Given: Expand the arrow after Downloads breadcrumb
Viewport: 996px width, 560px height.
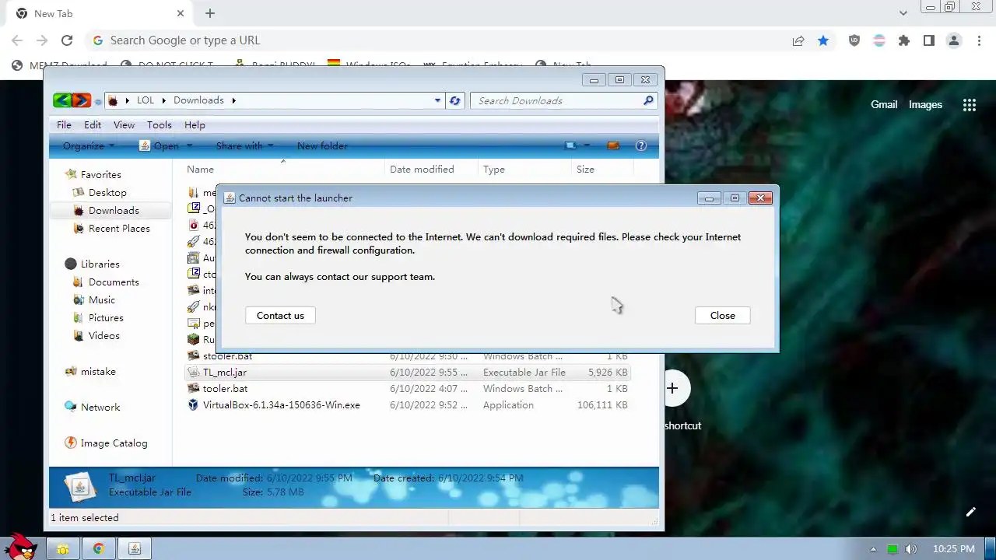Looking at the screenshot, I should click(x=233, y=100).
